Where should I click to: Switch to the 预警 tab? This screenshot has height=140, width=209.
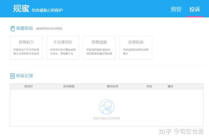click(x=176, y=9)
